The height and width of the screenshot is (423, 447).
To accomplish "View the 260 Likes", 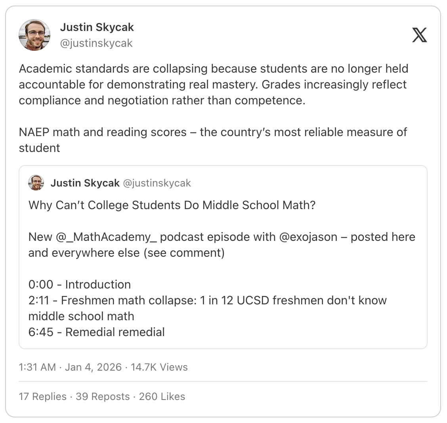I will pyautogui.click(x=162, y=396).
